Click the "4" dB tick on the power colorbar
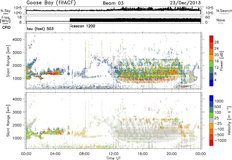Screen dimensions: 232x160 (x=215, y=80)
